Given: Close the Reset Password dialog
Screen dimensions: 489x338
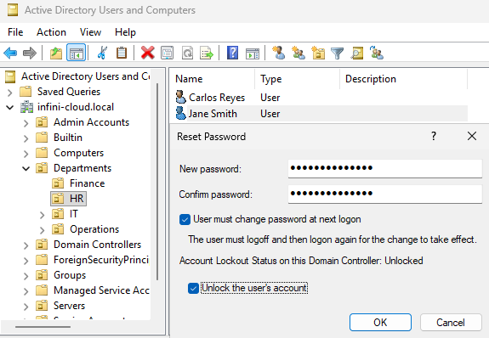Looking at the screenshot, I should [472, 136].
